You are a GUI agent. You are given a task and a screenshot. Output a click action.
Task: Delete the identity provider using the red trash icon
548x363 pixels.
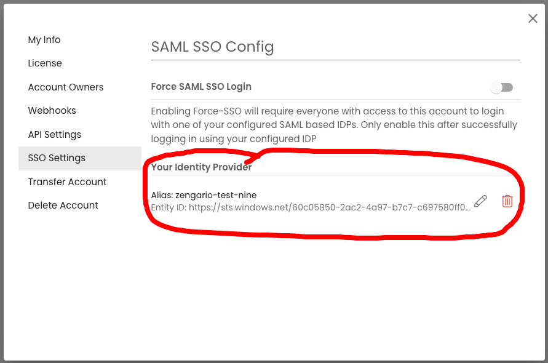507,201
